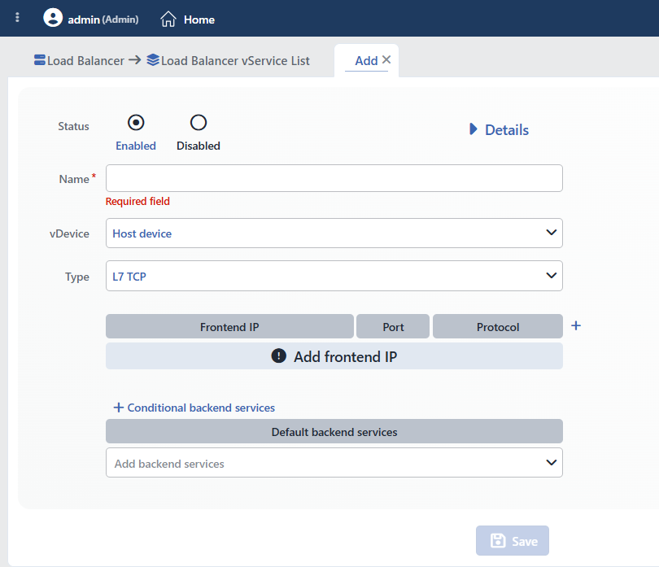Click the Add frontend IP bar
This screenshot has height=567, width=659.
pyautogui.click(x=334, y=356)
